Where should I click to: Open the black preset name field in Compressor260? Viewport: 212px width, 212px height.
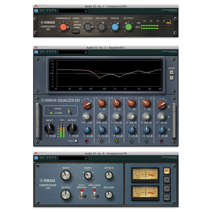pyautogui.click(x=72, y=11)
